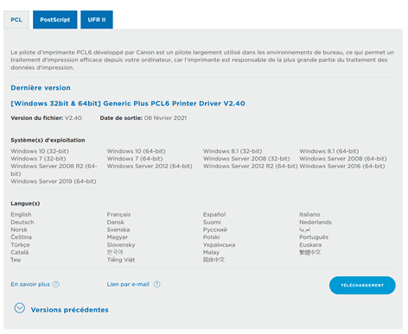
Task: Click the 'Malay' language entry
Action: [x=211, y=252]
